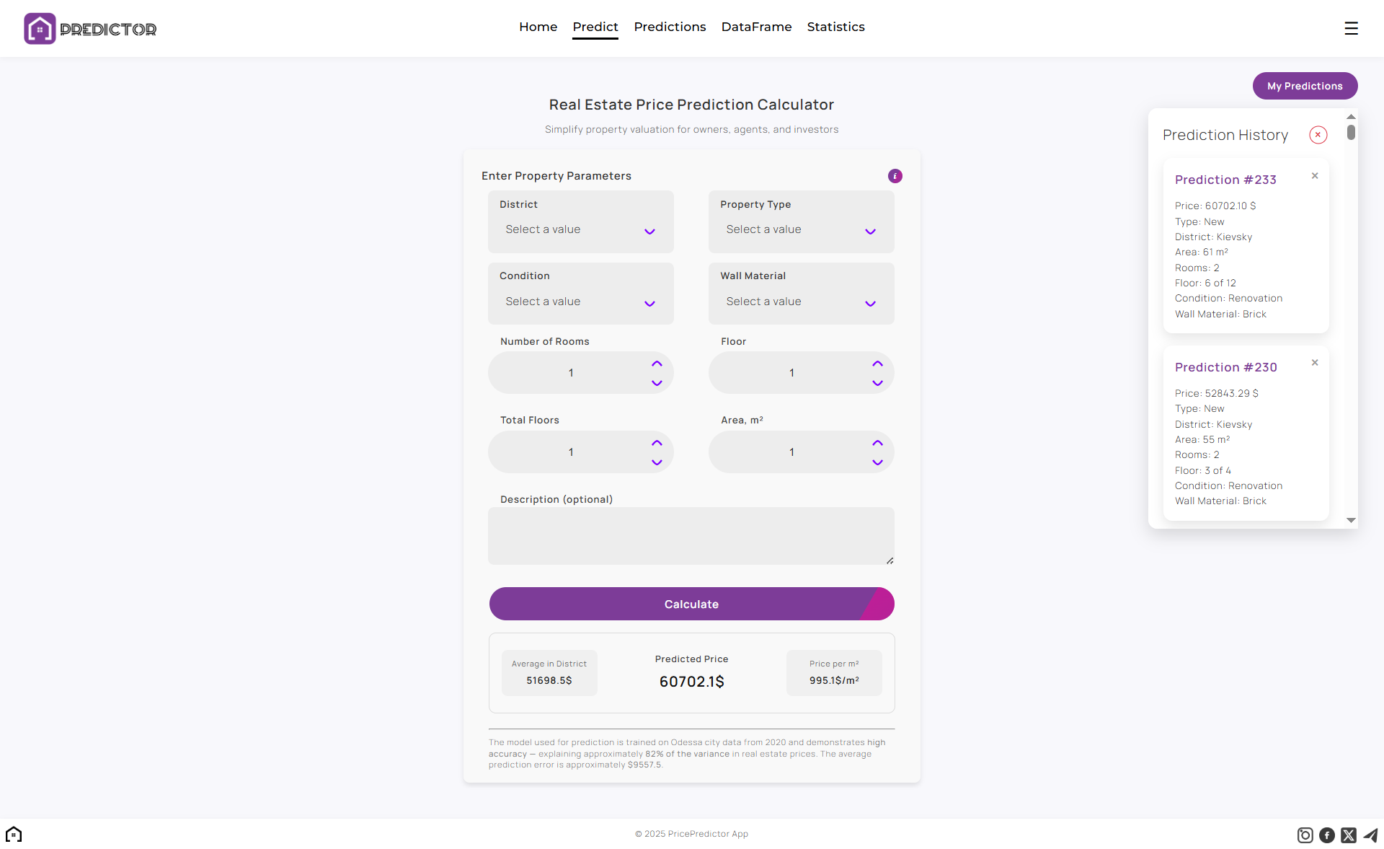Open the Property Type dropdown
Image resolution: width=1384 pixels, height=849 pixels.
[801, 230]
